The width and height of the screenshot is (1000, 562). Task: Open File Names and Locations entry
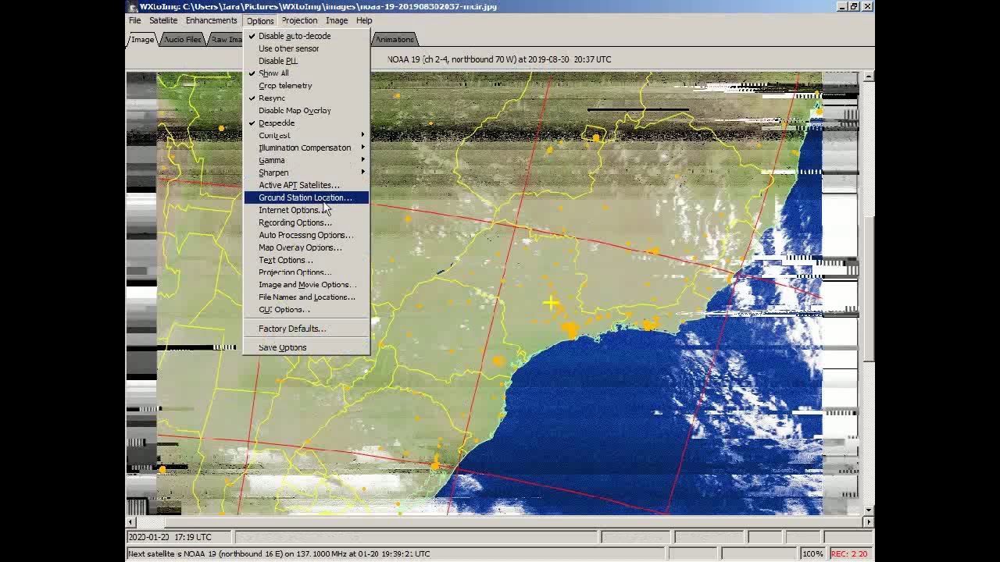coord(306,297)
